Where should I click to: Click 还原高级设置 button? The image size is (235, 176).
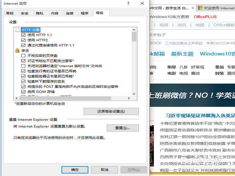click(x=111, y=111)
